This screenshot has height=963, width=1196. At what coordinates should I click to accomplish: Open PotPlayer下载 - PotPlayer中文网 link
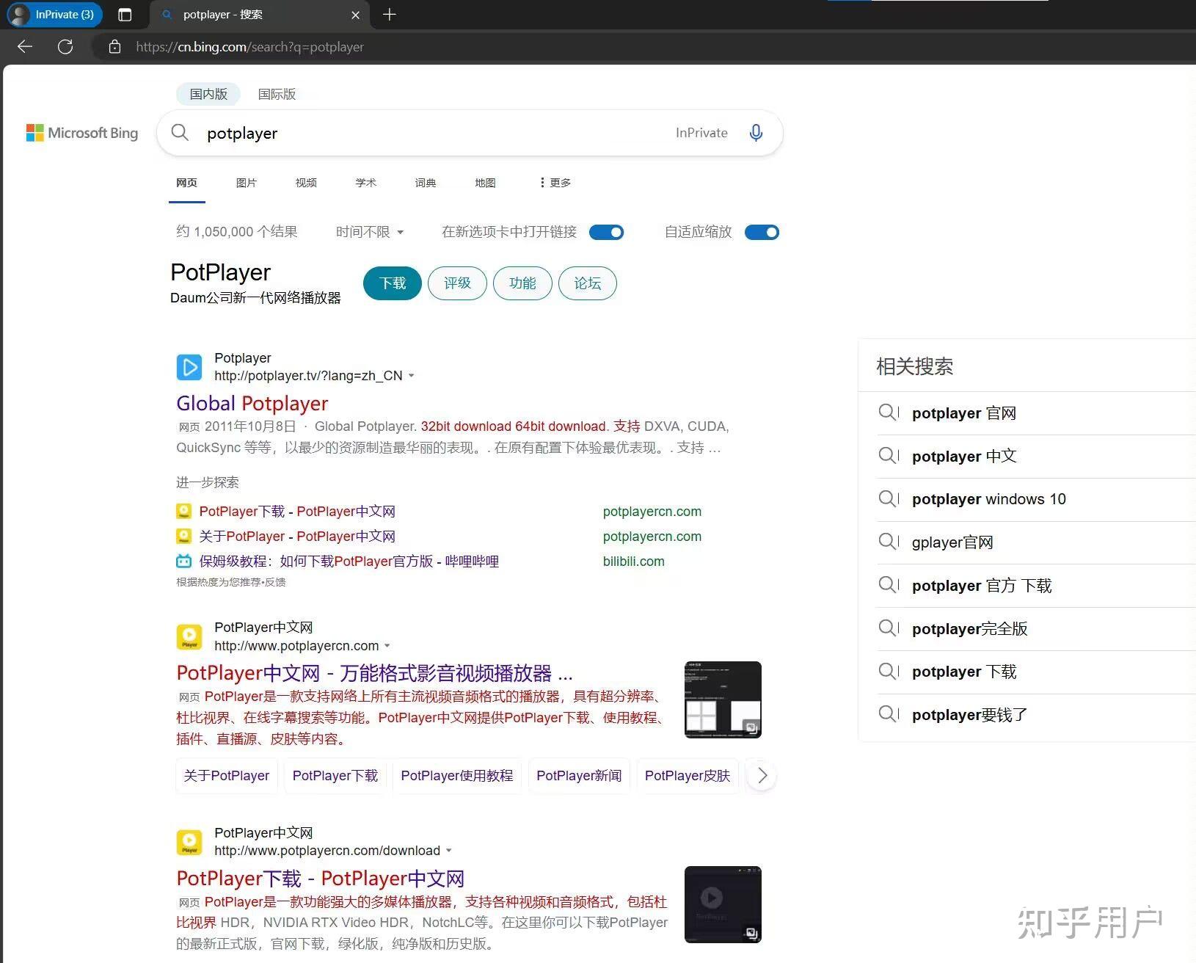pos(297,512)
